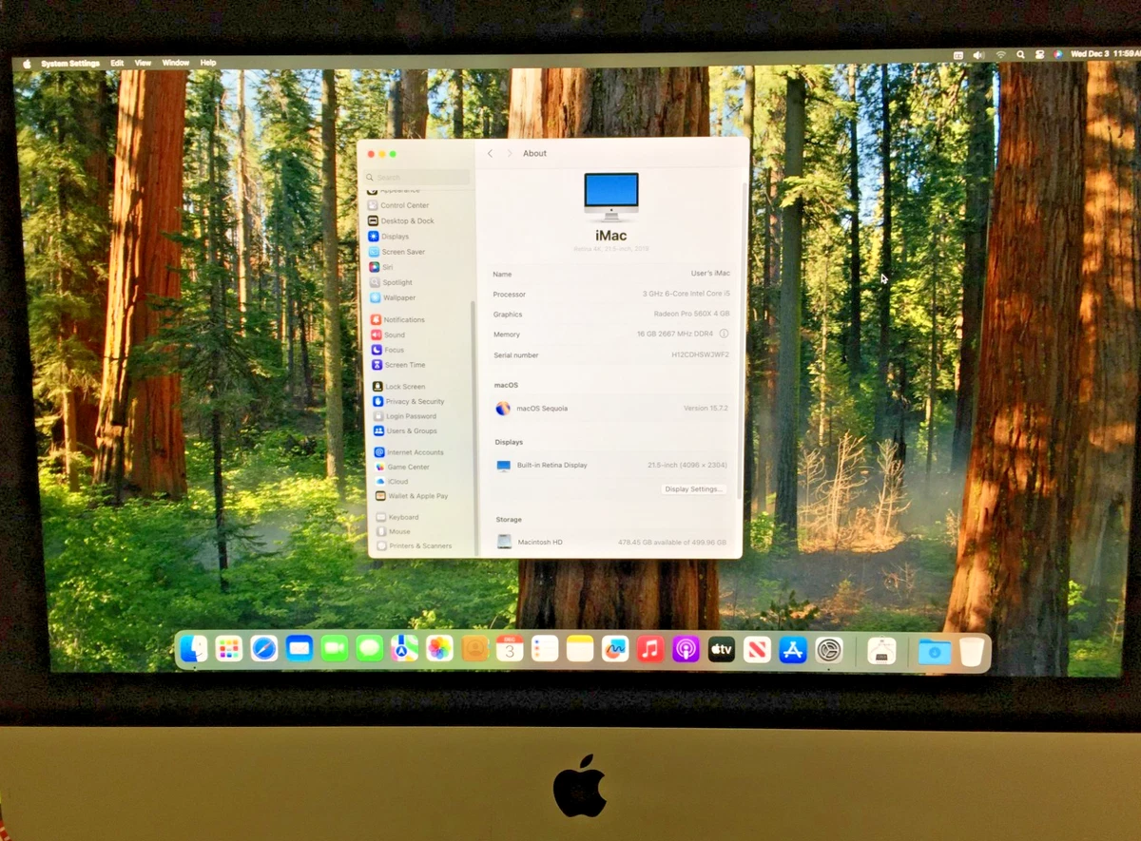Open Wallpaper settings
Image resolution: width=1141 pixels, height=841 pixels.
click(398, 296)
